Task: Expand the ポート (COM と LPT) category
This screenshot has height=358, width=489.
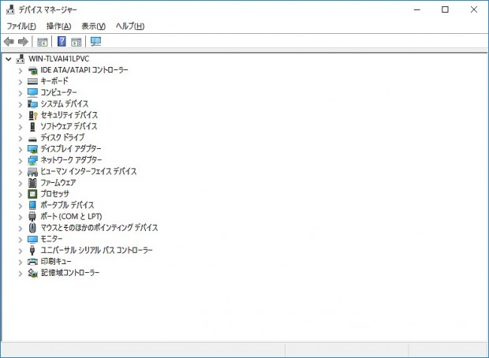Action: (21, 217)
